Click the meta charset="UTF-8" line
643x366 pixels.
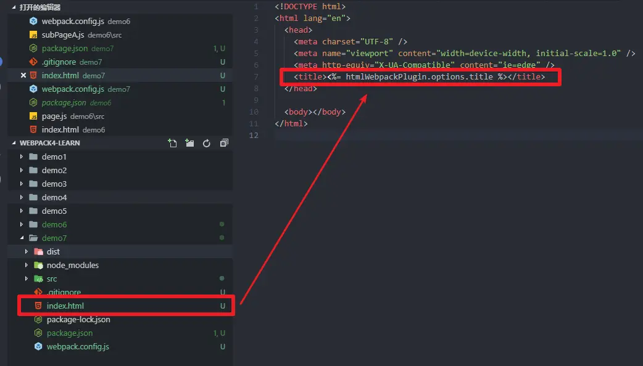351,42
